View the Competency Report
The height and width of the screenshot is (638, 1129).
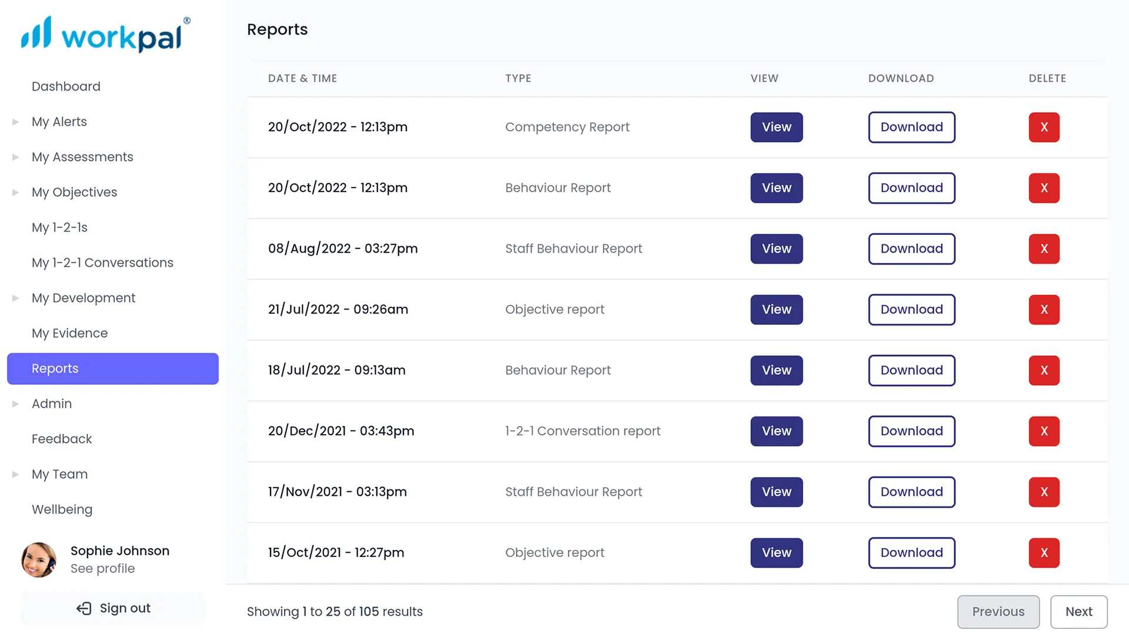776,127
